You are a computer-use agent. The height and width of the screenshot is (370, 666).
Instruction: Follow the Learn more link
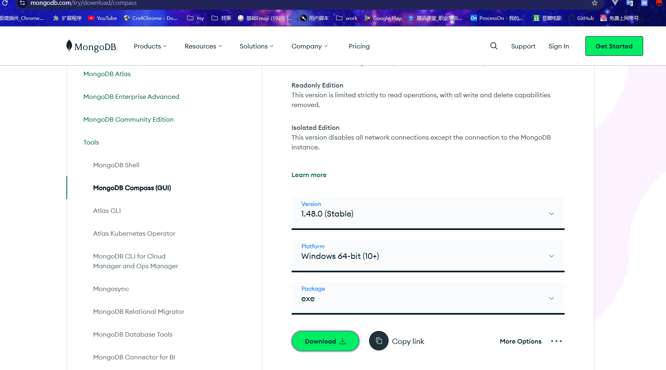309,175
